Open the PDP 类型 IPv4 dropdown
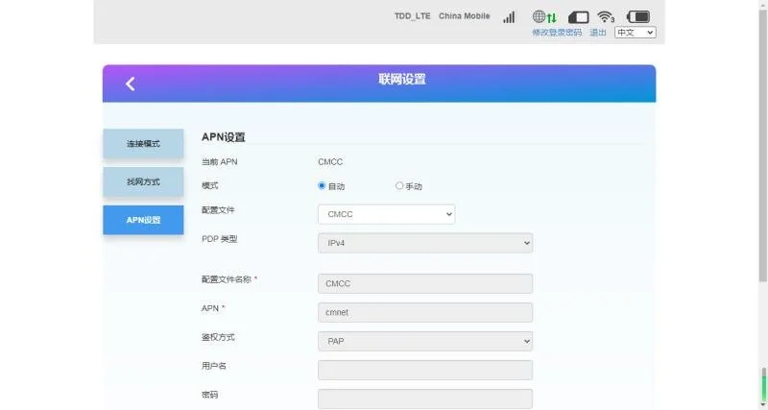768x410 pixels. point(425,243)
